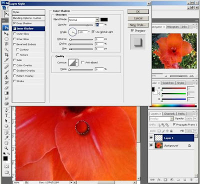Toggle the Use Global Light checkbox
The width and height of the screenshot is (200, 184).
tap(93, 31)
